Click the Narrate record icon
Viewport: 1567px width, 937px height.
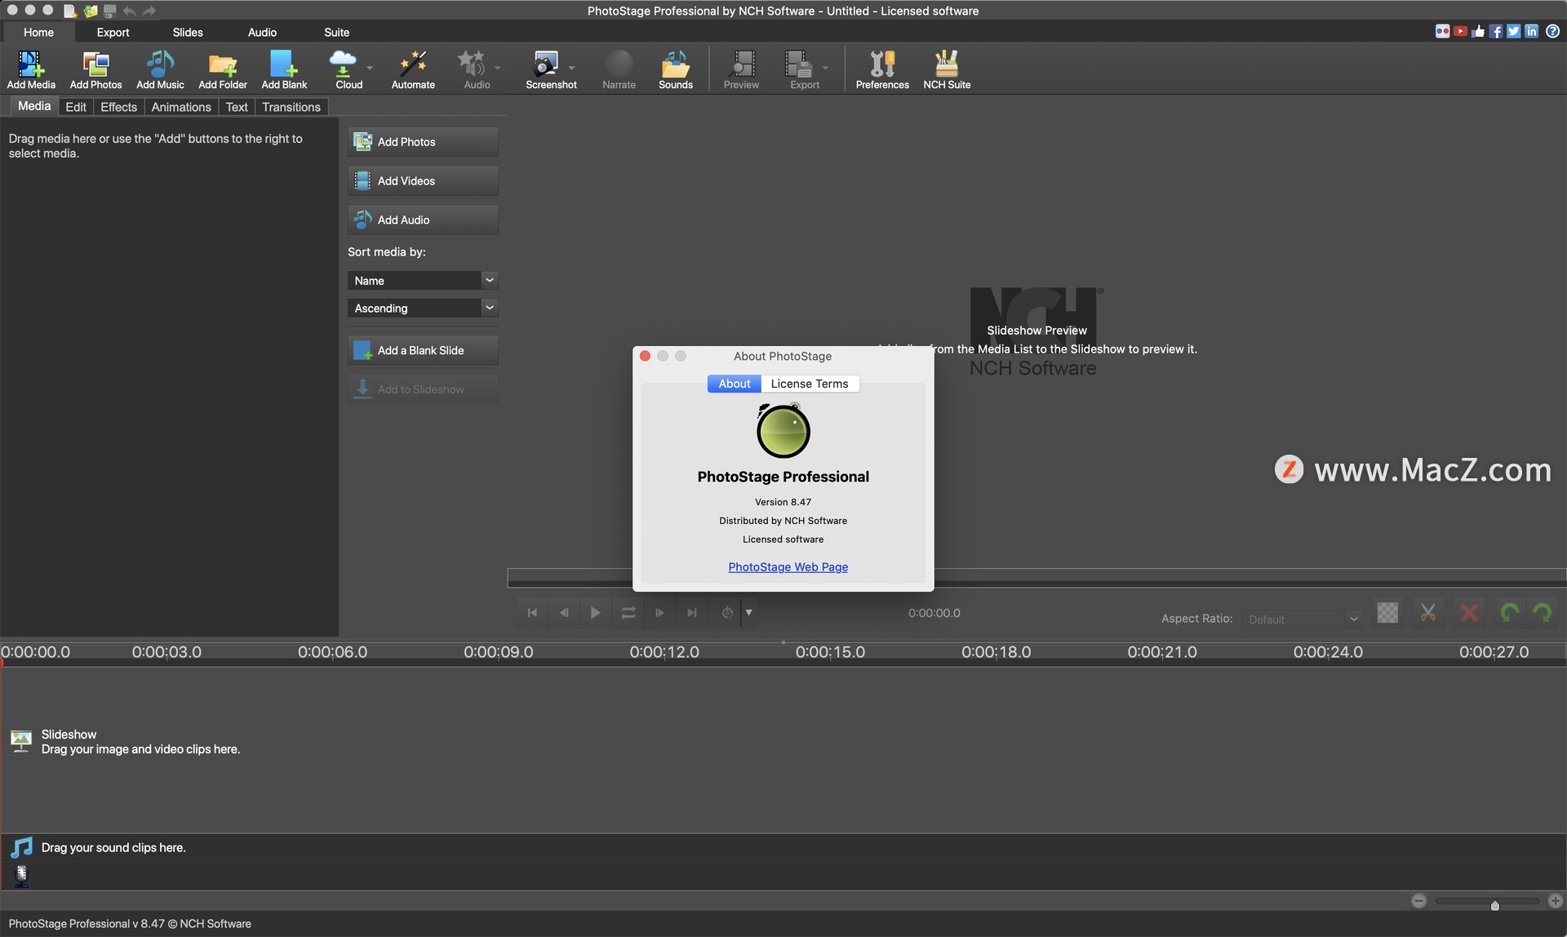tap(619, 69)
